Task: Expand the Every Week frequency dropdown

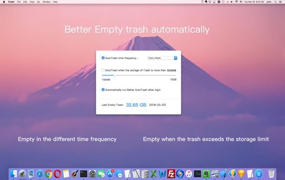Action: (162, 58)
